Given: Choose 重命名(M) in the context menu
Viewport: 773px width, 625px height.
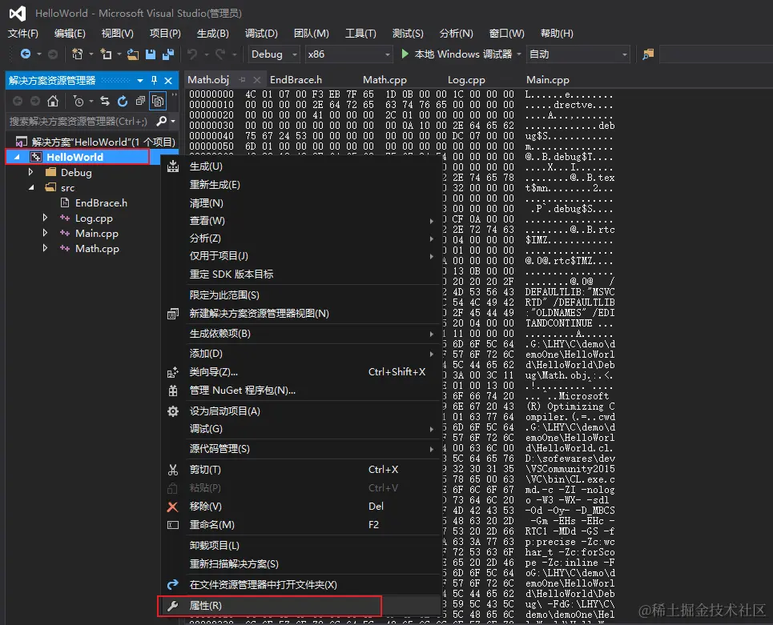Looking at the screenshot, I should tap(301, 525).
